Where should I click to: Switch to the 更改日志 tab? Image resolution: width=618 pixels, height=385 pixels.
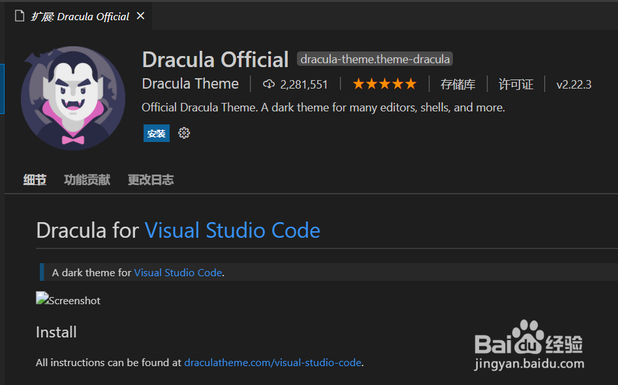point(151,180)
